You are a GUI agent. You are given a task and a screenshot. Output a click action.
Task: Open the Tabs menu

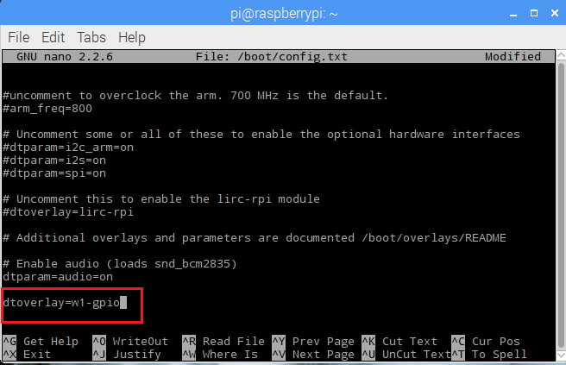(x=91, y=37)
